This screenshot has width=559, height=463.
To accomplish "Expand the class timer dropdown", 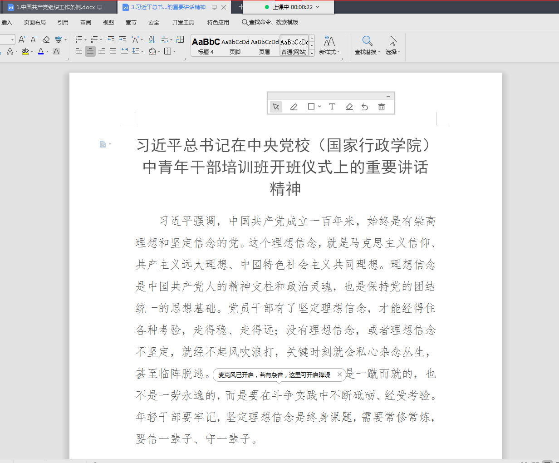I will click(x=318, y=7).
